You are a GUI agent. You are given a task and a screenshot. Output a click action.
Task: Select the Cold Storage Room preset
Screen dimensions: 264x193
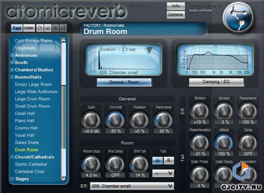click(x=33, y=41)
